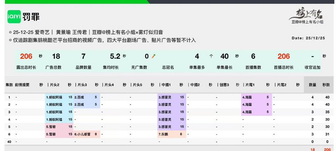Click 3.感冒灵 in episode 5 row
Screen dimensions: 336x151
[x=165, y=127]
